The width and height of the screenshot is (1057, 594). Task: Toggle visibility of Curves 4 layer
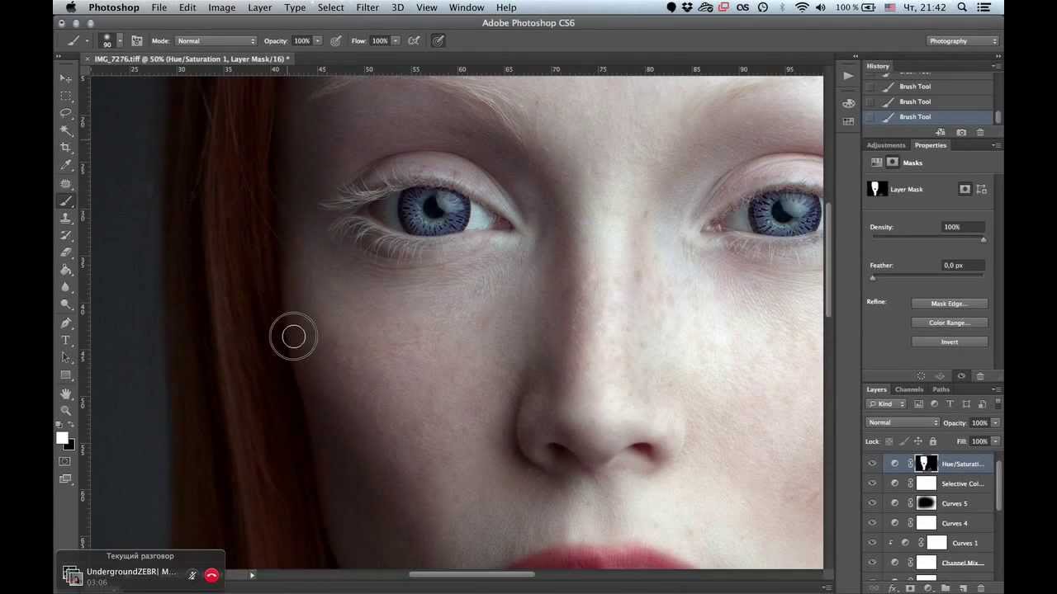coord(872,523)
